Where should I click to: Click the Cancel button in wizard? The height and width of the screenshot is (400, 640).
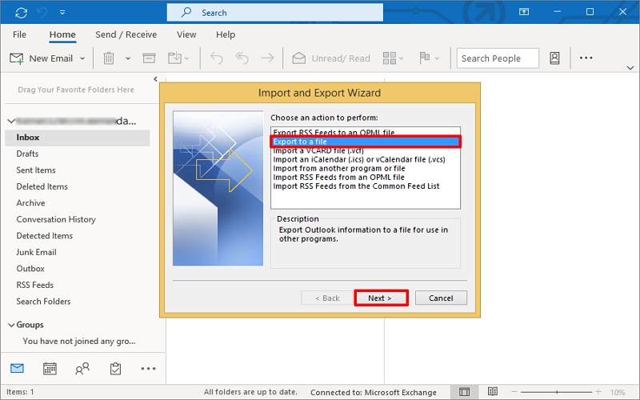441,298
